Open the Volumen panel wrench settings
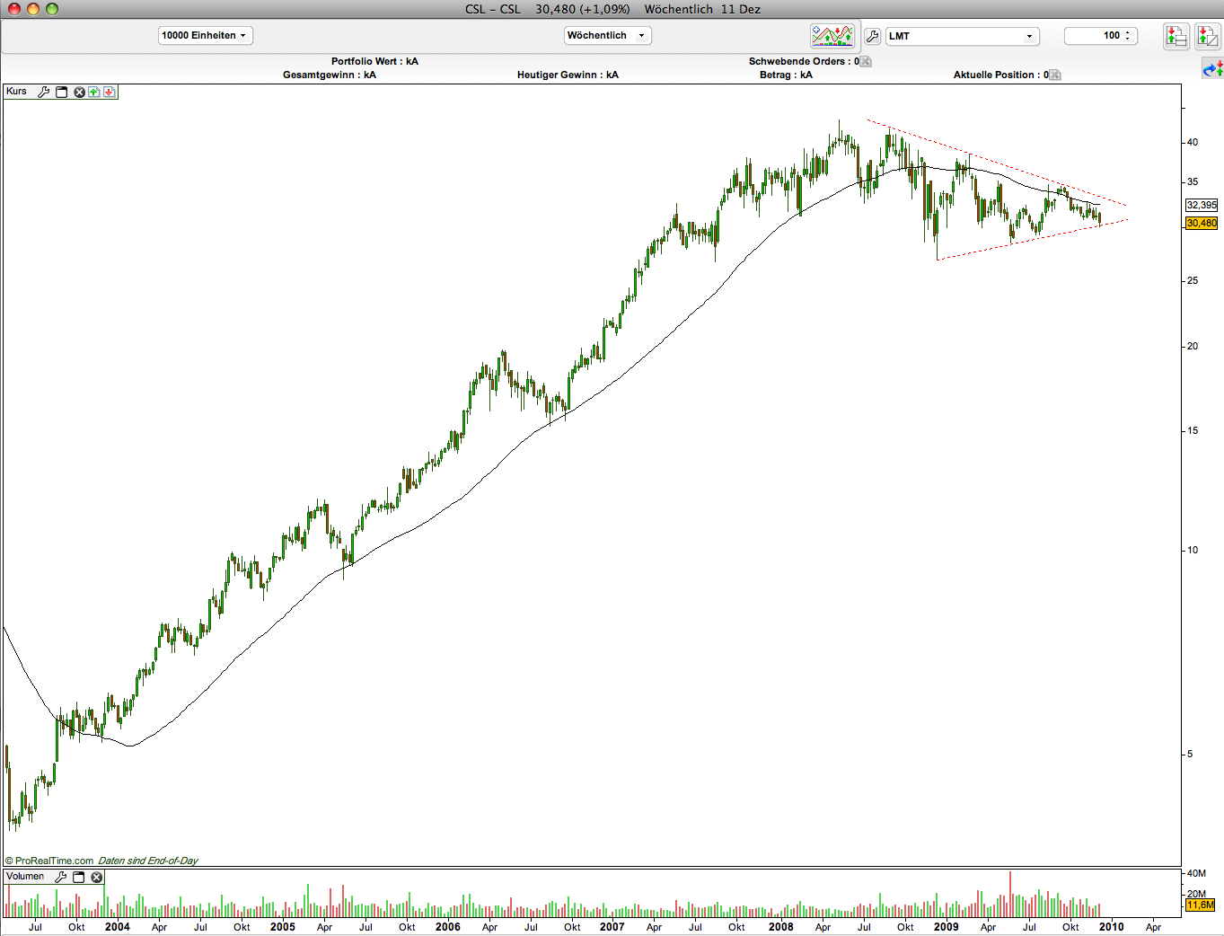The height and width of the screenshot is (936, 1224). (61, 877)
